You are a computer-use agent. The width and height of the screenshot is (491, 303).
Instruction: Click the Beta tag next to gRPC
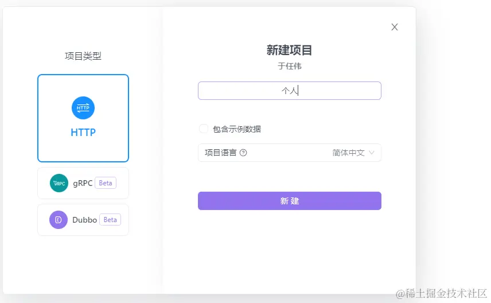coord(106,183)
